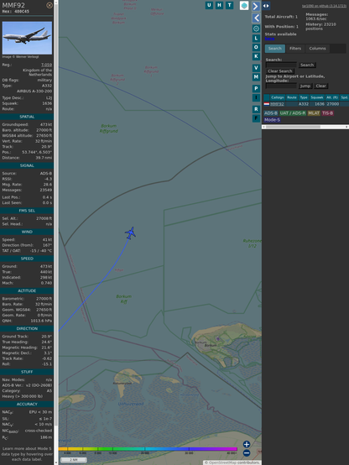Toggle the U map button
The width and height of the screenshot is (349, 465).
click(209, 5)
